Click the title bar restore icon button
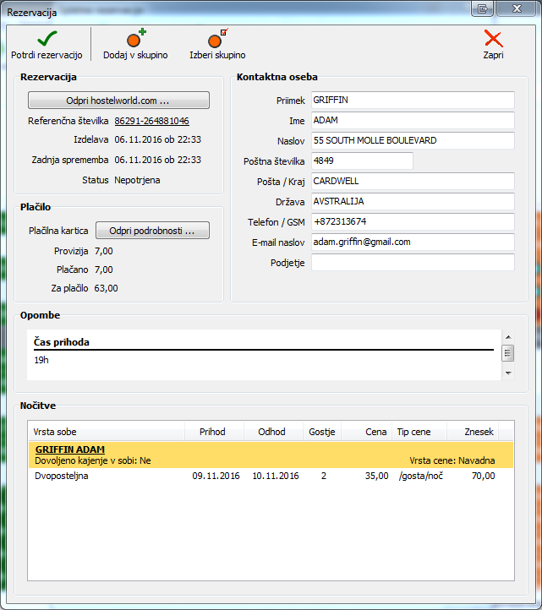The image size is (542, 610). pos(484,9)
